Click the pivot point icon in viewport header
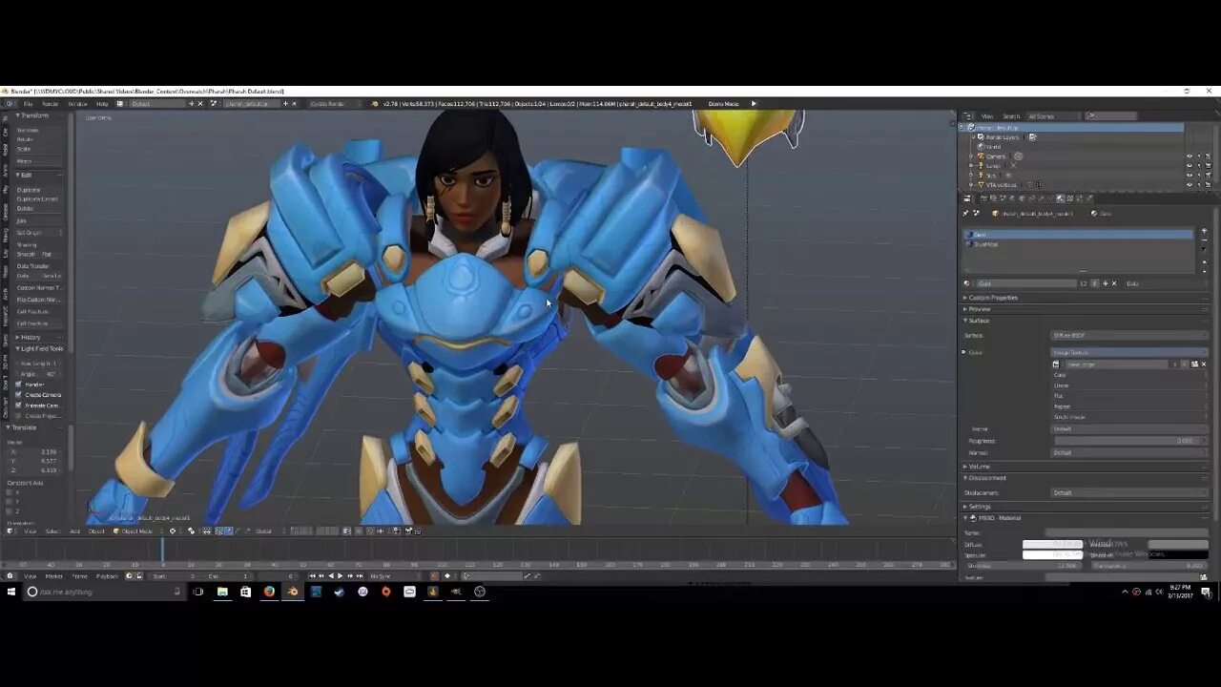The image size is (1221, 687). tap(190, 531)
